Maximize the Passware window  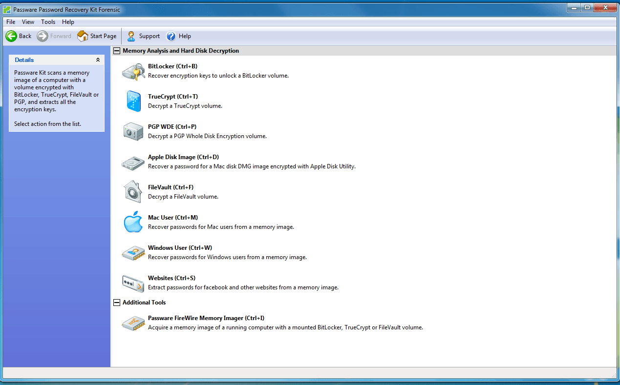coord(587,7)
